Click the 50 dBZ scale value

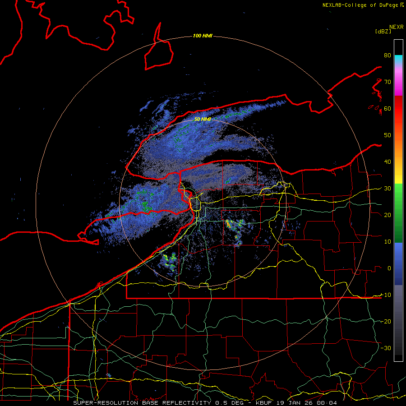[x=388, y=135]
